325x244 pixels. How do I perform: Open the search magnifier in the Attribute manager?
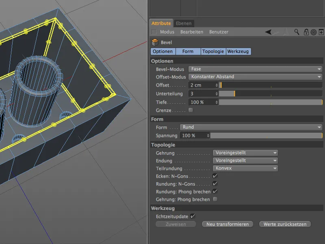(297, 32)
